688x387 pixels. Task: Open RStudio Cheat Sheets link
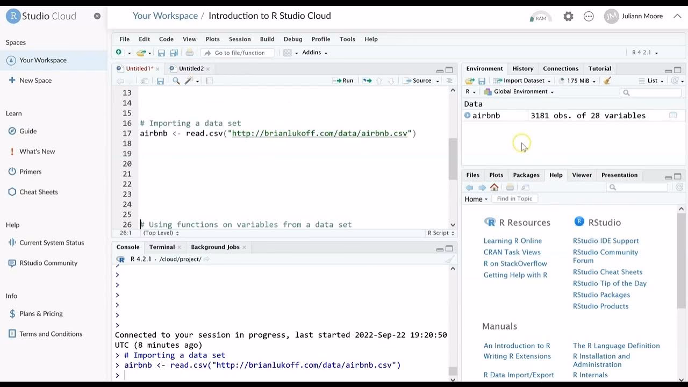[607, 271]
